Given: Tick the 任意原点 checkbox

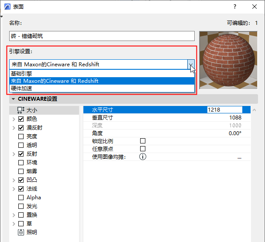Looking at the screenshot, I should coord(143,149).
